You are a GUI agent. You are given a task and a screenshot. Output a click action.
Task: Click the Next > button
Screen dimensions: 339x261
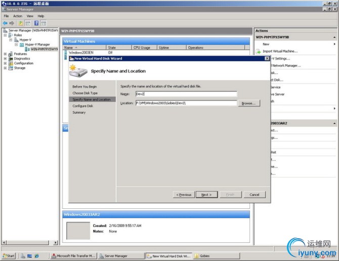pyautogui.click(x=206, y=195)
